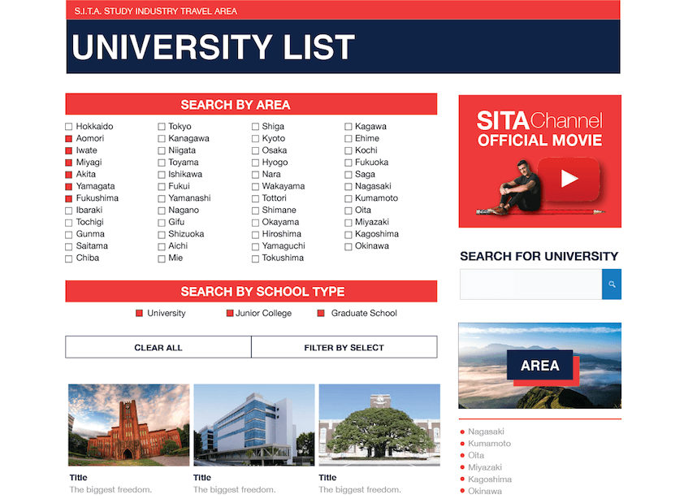
Task: Click Title under the large tree photo
Action: click(327, 477)
